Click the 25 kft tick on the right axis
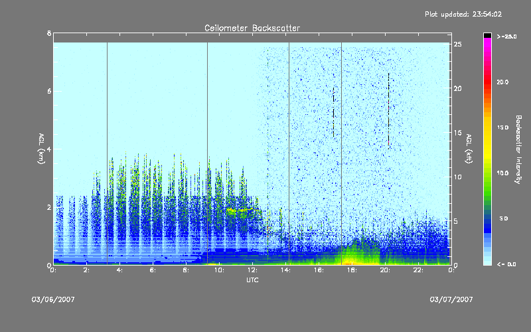Image resolution: width=531 pixels, height=332 pixels. point(458,44)
